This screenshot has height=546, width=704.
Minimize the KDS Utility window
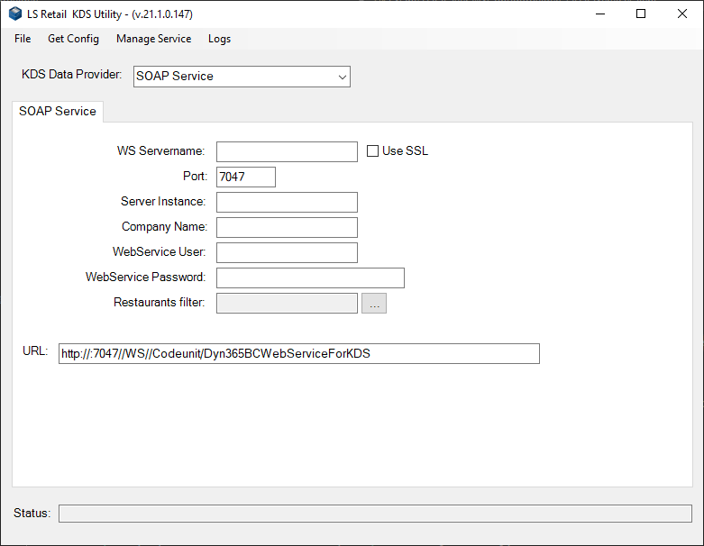click(600, 14)
